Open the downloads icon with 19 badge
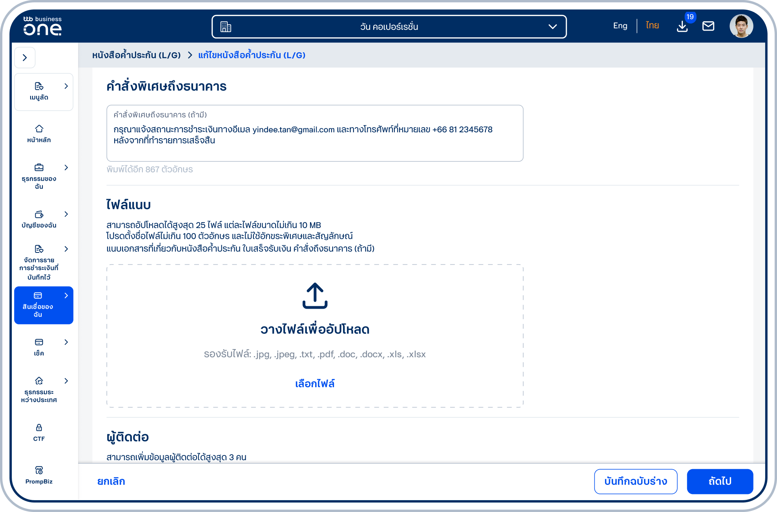This screenshot has width=777, height=512. (682, 26)
